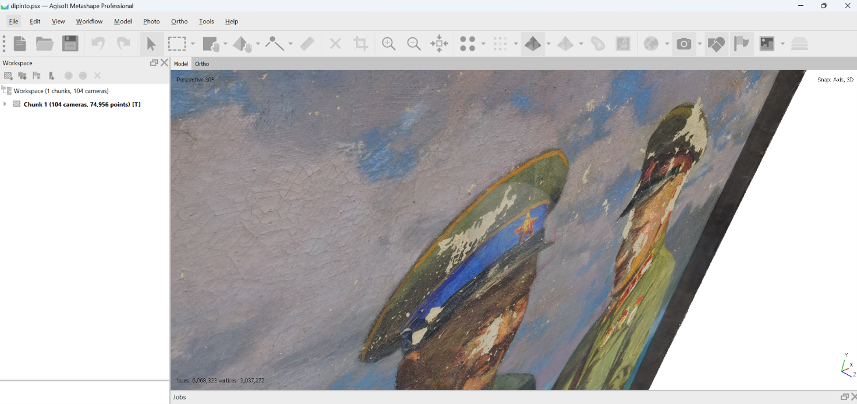857x404 pixels.
Task: Open Show Images dropdown arrow
Action: click(x=783, y=44)
